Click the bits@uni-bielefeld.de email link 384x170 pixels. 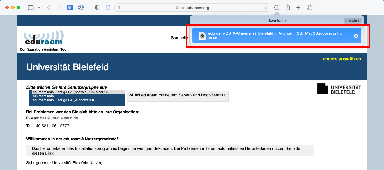point(59,118)
